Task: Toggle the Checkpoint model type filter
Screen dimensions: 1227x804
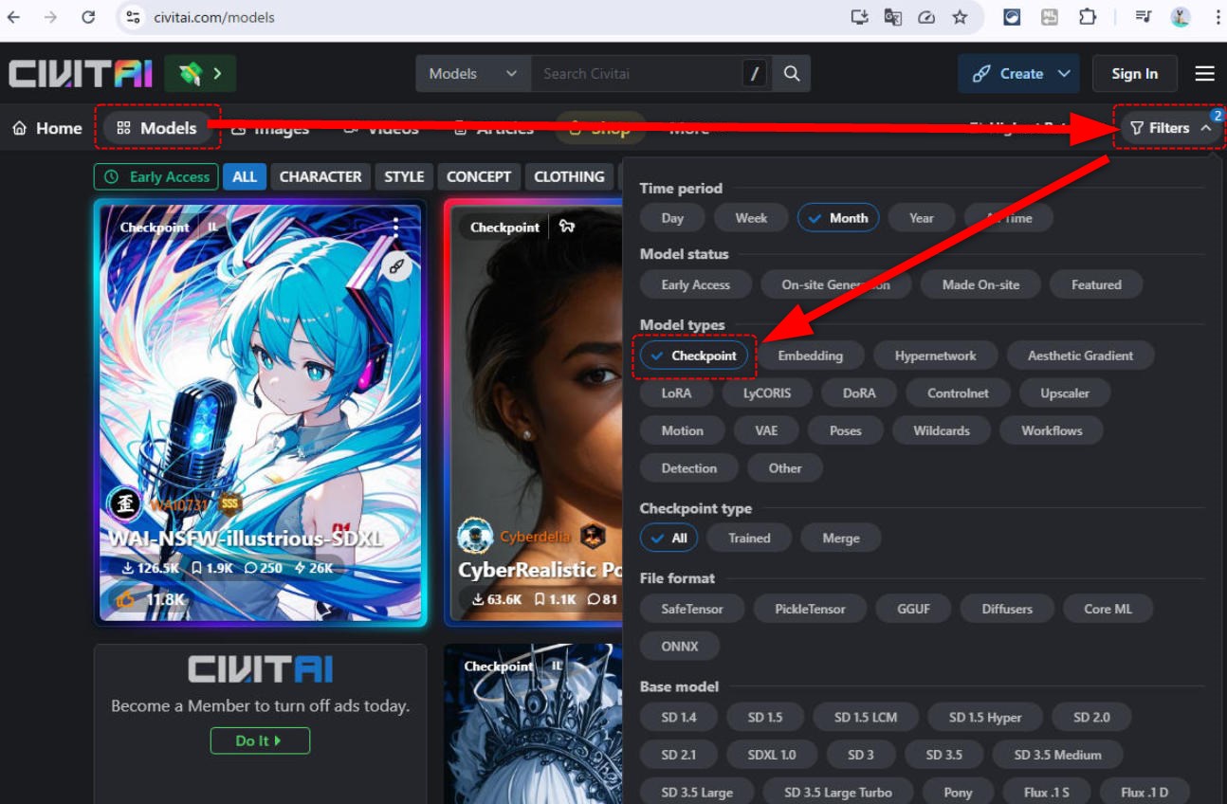Action: [694, 356]
